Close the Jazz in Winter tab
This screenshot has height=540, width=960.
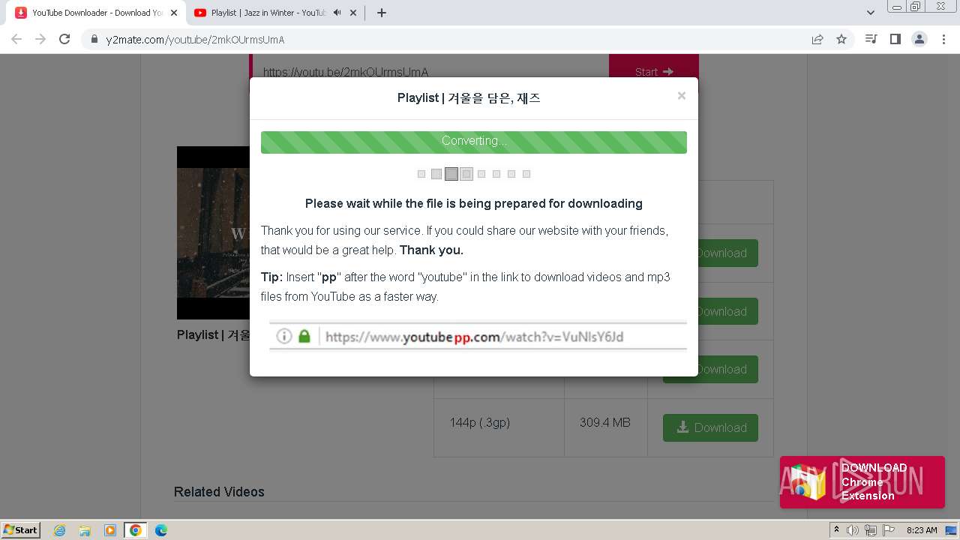click(353, 13)
